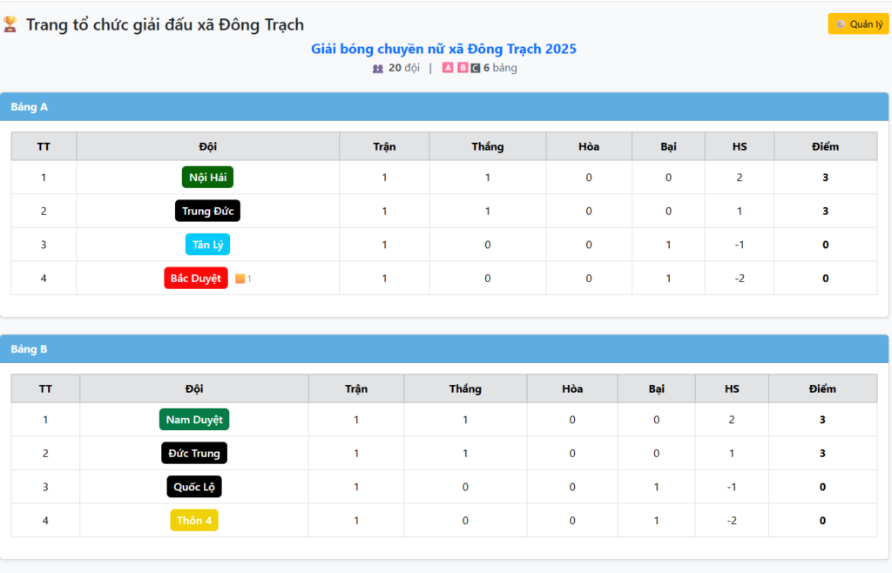Click the pink A group icon
This screenshot has width=892, height=573.
tap(448, 68)
